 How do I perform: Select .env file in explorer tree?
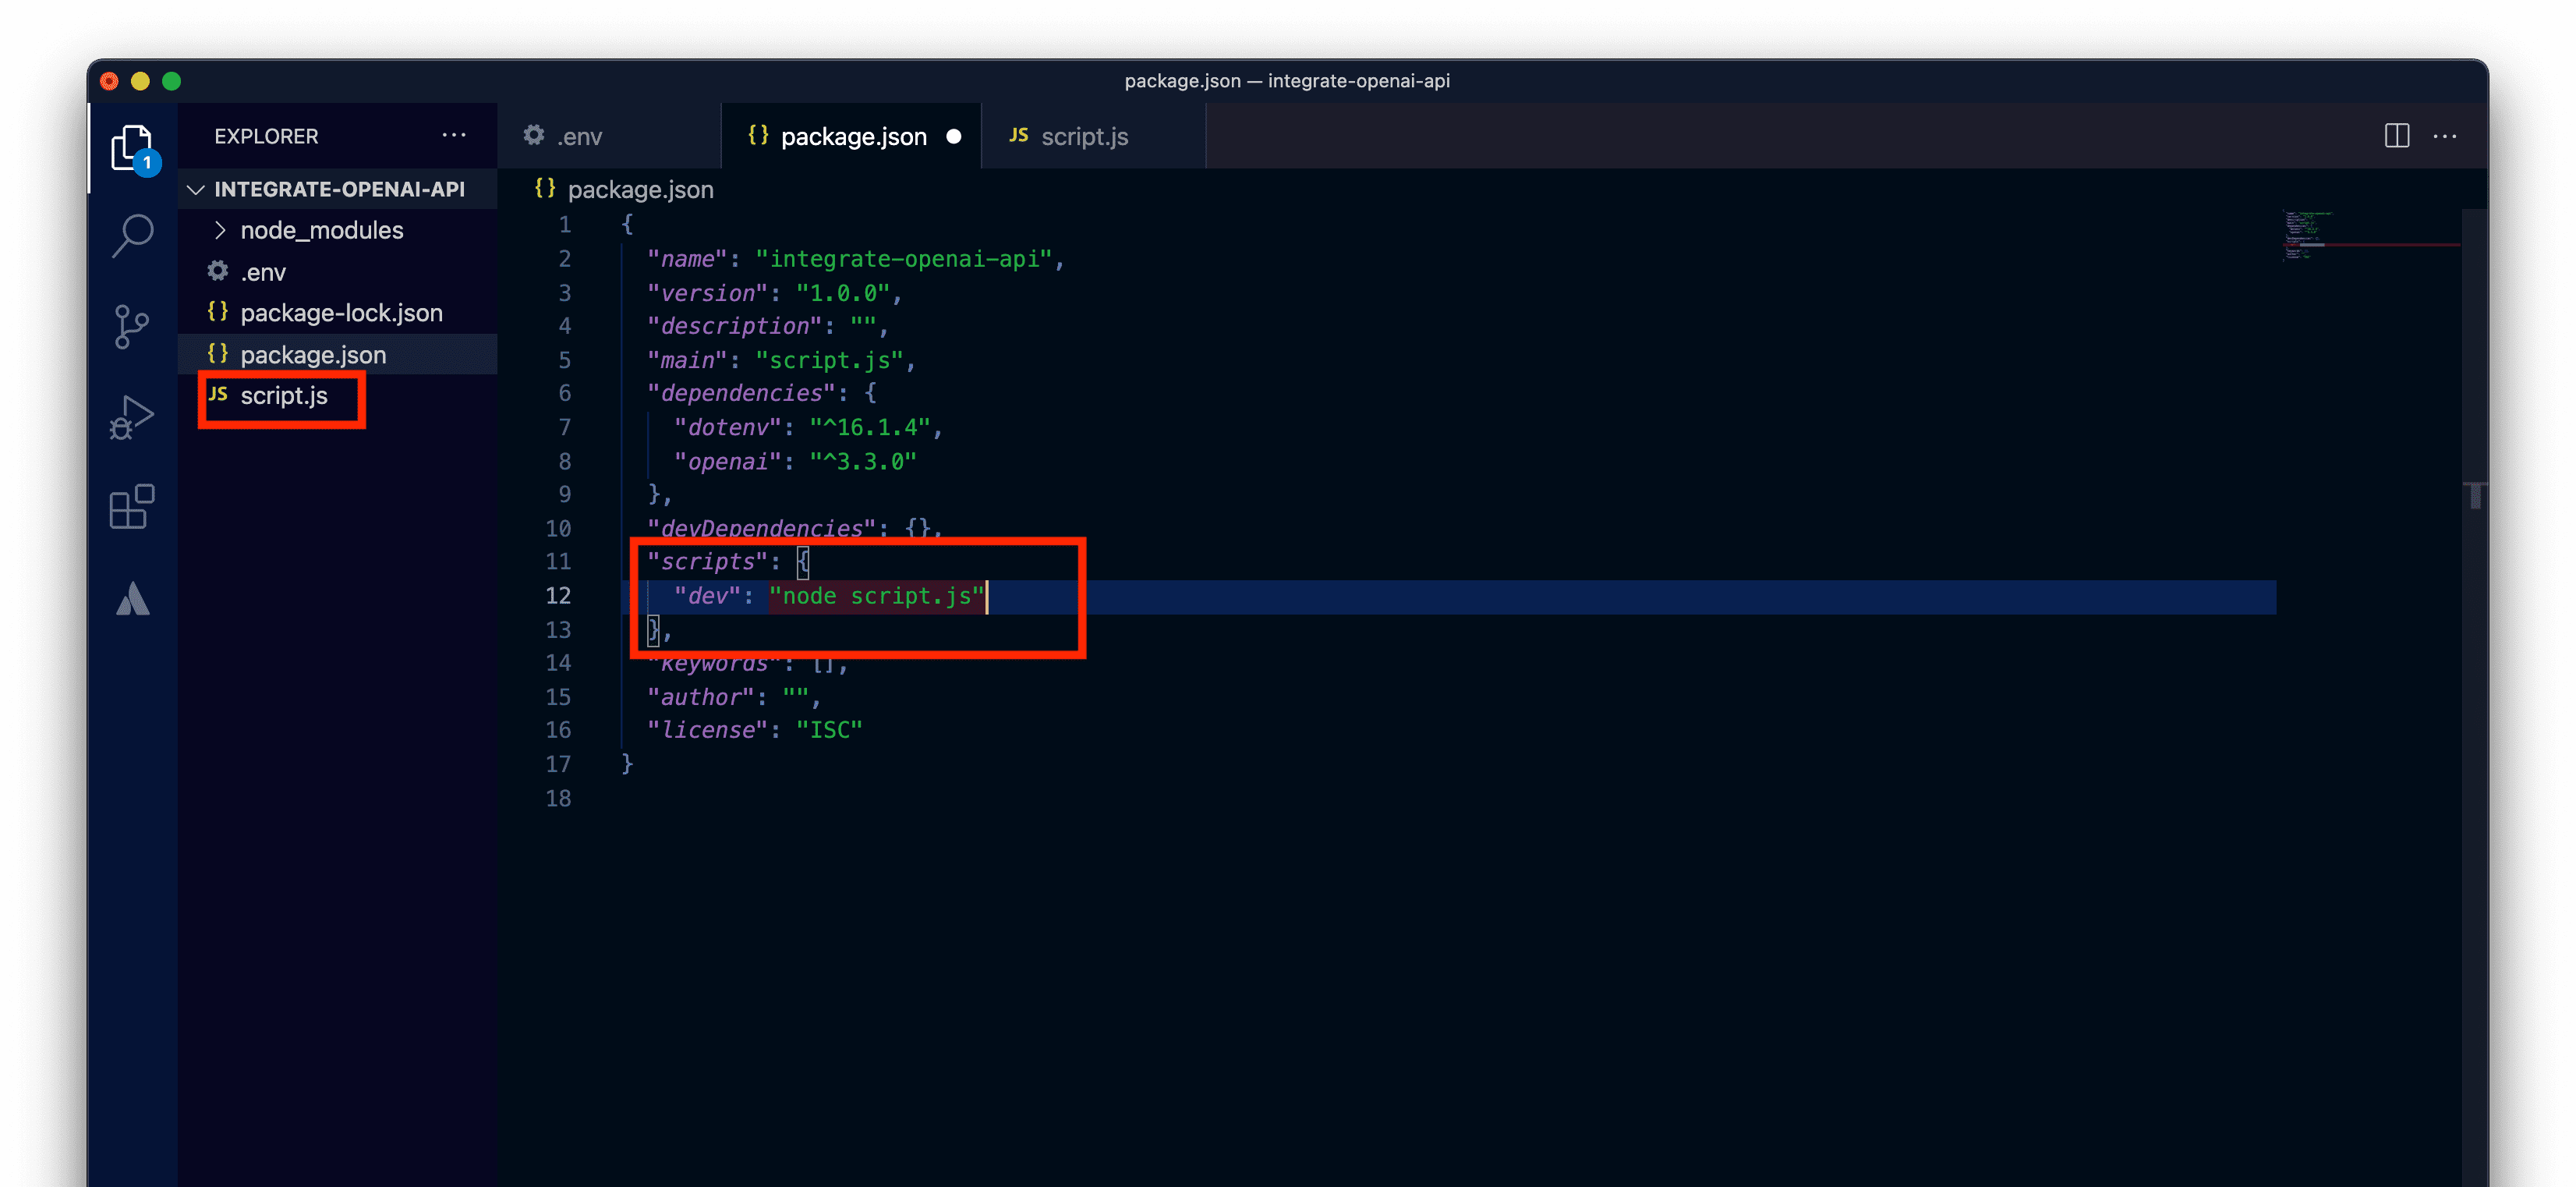click(x=263, y=272)
